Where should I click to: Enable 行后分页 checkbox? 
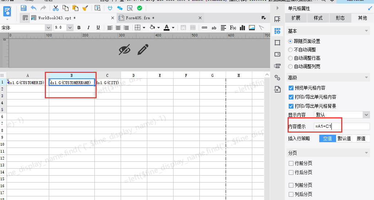point(291,172)
